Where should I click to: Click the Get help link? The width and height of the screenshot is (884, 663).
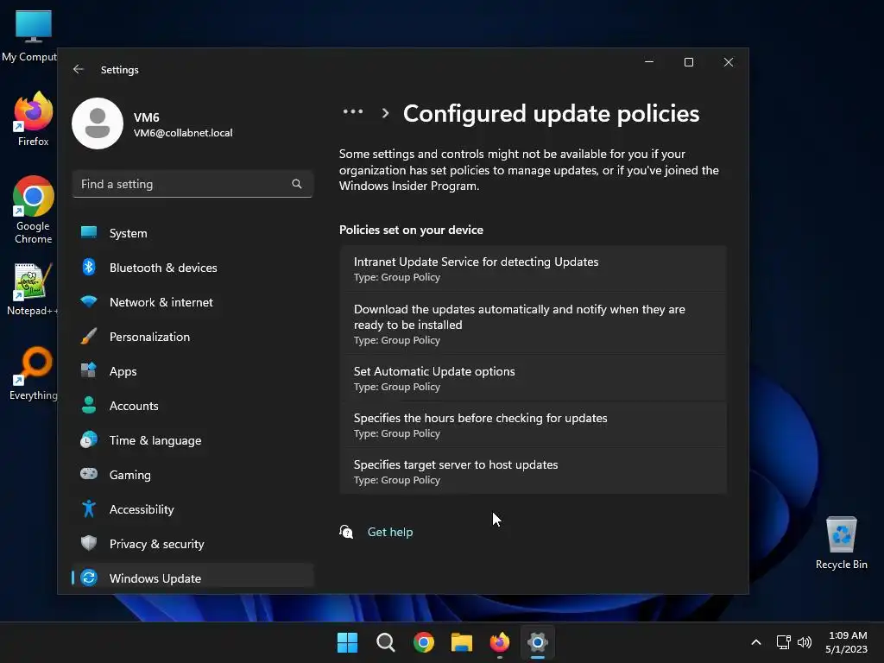click(x=390, y=532)
